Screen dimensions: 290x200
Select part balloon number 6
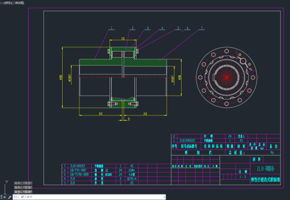coord(188,28)
